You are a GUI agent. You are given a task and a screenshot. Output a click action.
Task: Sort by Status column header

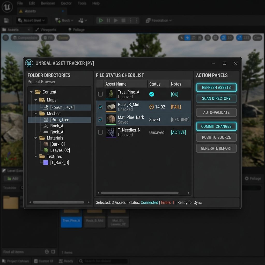pyautogui.click(x=158, y=84)
